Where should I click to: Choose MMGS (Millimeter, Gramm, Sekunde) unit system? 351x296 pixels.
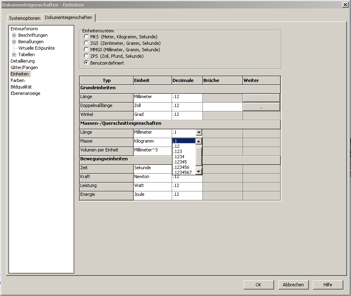(x=86, y=49)
